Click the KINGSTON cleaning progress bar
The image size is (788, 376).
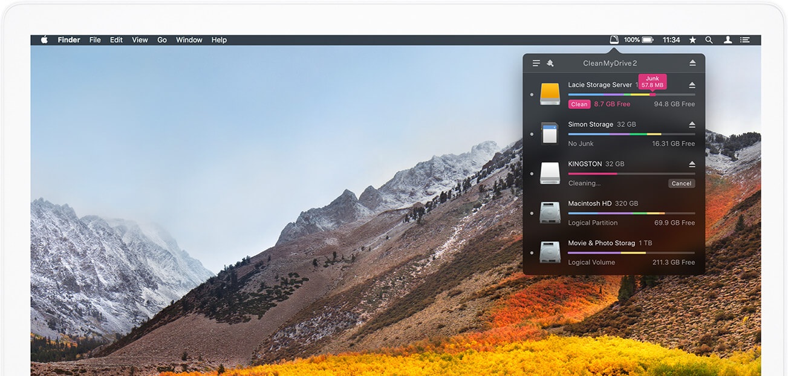click(x=631, y=173)
